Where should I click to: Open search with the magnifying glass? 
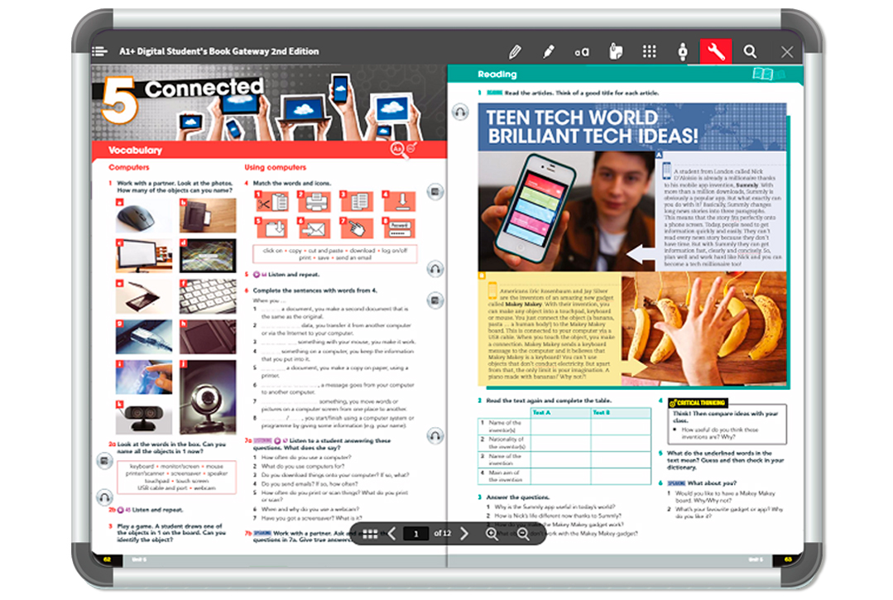click(x=750, y=51)
